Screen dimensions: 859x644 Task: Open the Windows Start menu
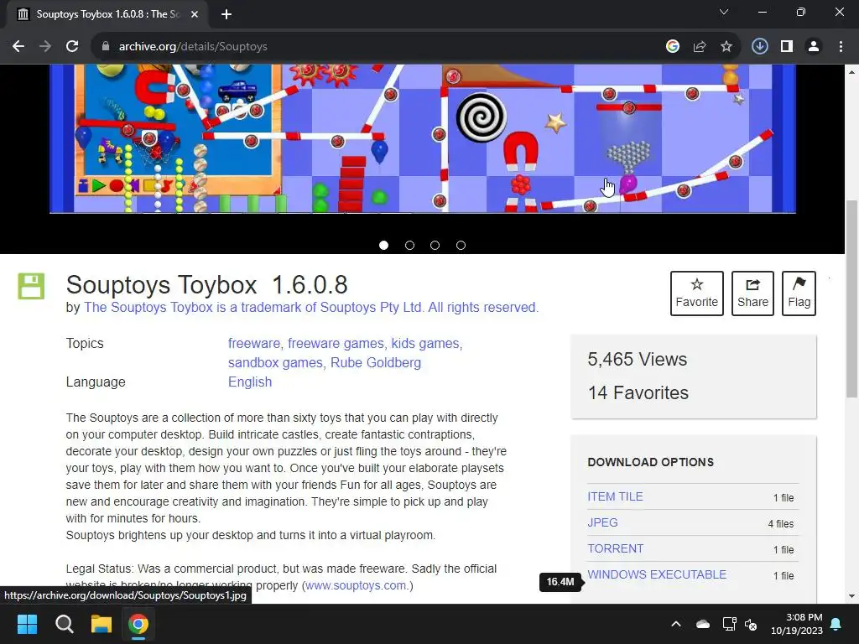coord(27,624)
